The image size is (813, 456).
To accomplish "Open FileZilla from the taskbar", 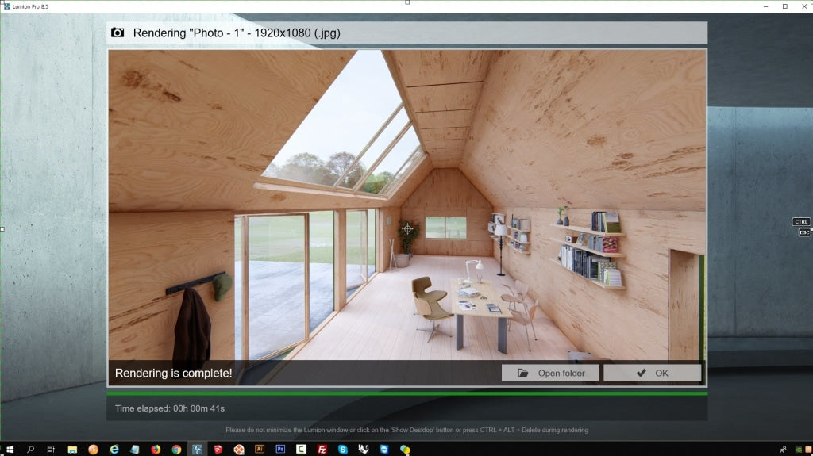I will click(322, 449).
